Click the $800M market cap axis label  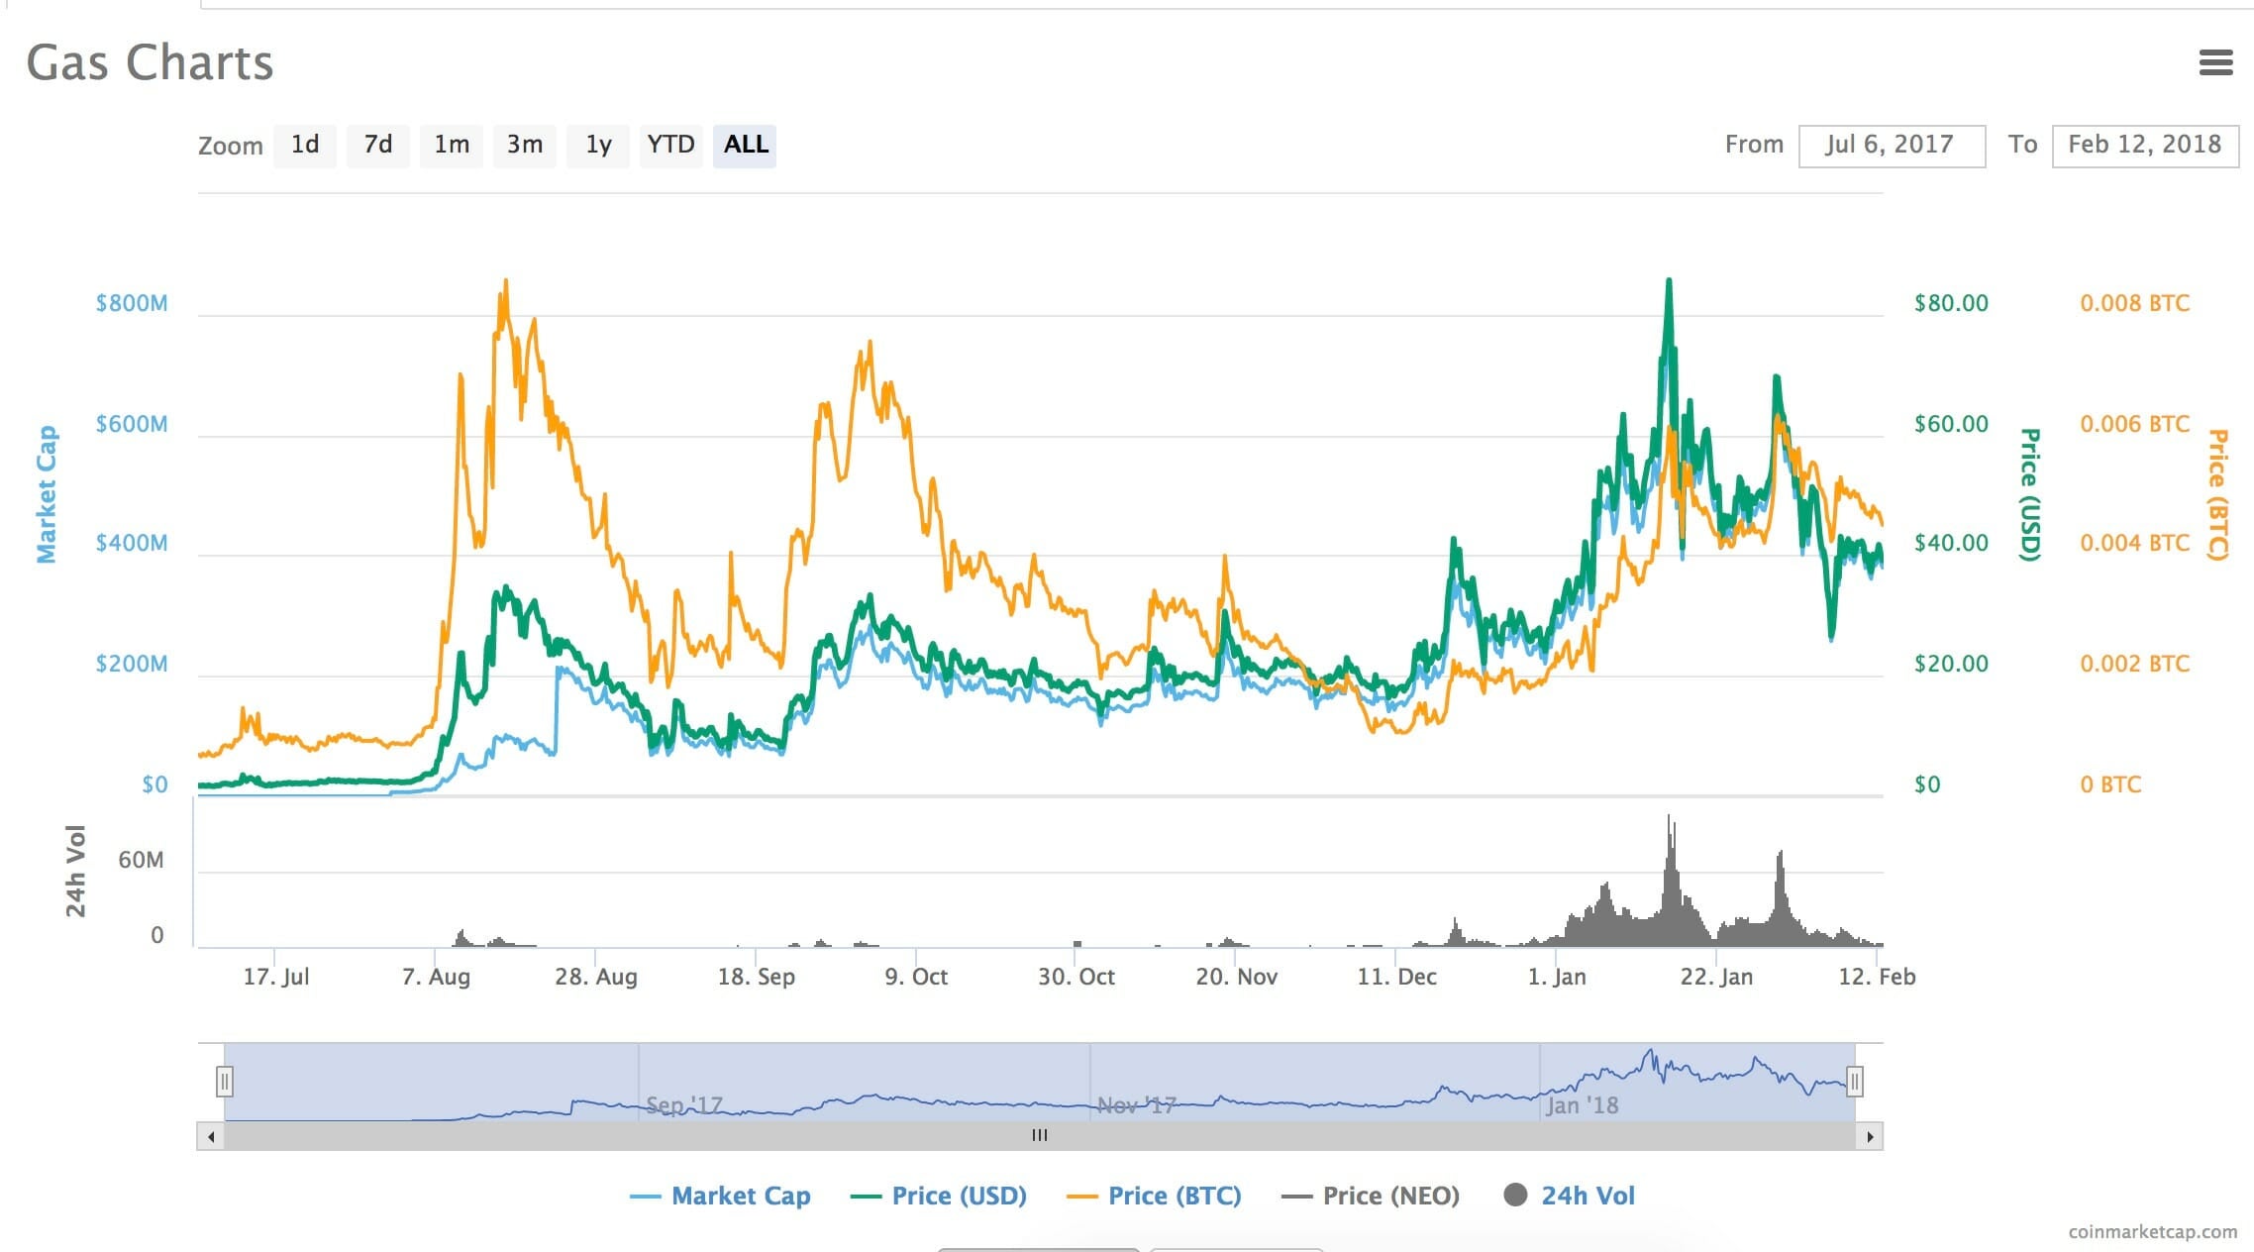(132, 303)
